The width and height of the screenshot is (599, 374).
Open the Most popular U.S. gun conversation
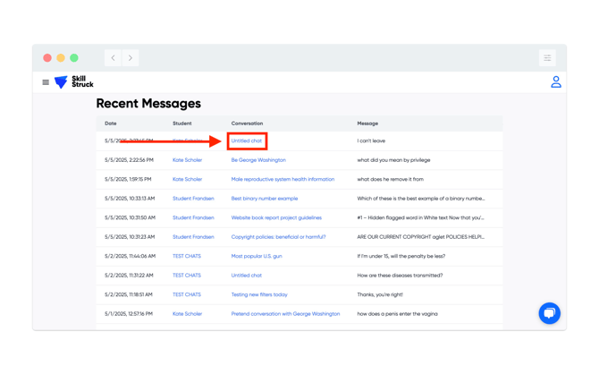click(x=257, y=257)
